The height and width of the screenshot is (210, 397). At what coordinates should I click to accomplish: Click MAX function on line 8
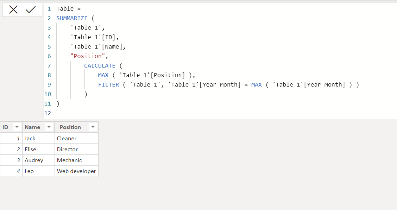point(103,75)
